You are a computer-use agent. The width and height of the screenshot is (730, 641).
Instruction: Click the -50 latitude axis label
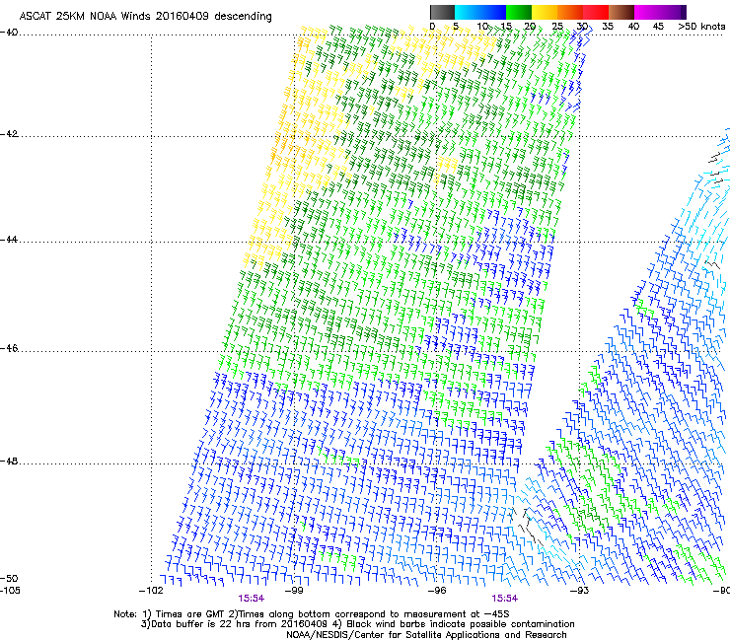pos(9,578)
